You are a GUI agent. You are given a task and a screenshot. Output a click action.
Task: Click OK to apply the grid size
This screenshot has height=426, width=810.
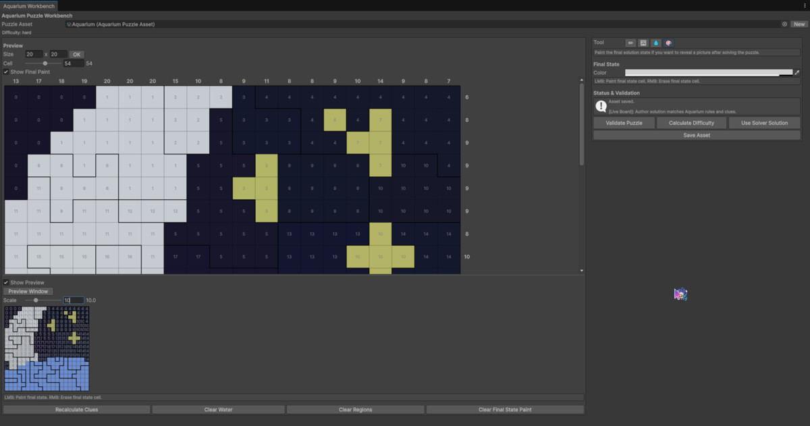[x=76, y=54]
